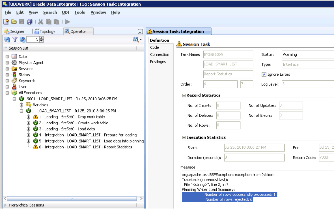
Task: Expand the Hierarchical Sessions panel
Action: coord(6,205)
